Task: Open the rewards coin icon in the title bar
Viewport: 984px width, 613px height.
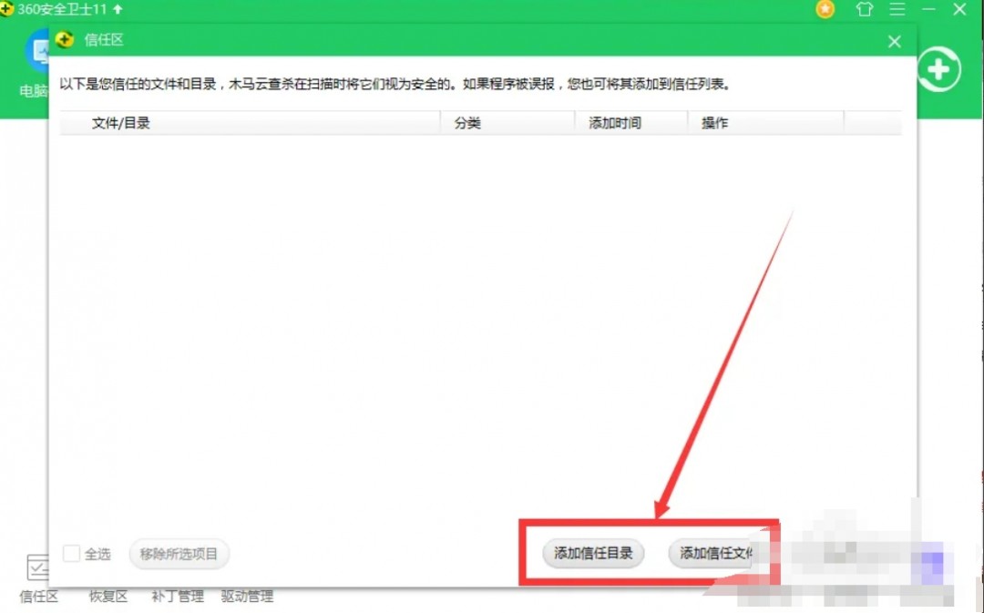Action: tap(825, 10)
